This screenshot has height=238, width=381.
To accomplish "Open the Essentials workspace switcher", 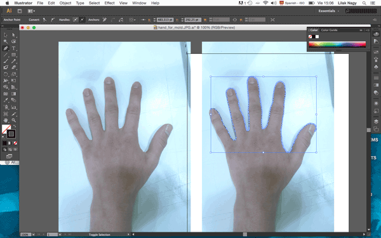I will pos(328,11).
